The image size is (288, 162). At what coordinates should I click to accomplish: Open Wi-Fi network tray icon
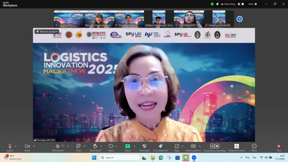coord(262,157)
